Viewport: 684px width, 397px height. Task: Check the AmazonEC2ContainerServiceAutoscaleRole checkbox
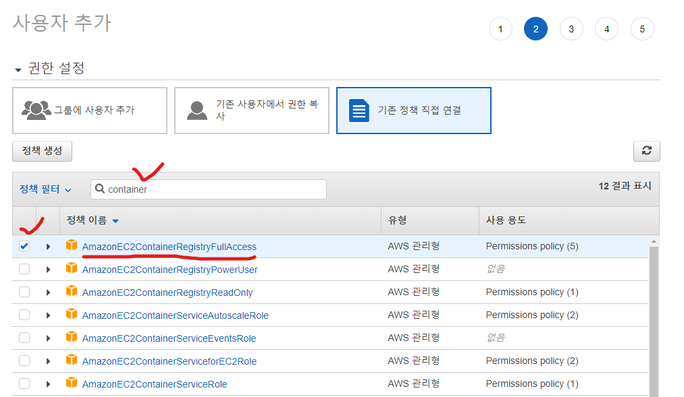[x=24, y=315]
